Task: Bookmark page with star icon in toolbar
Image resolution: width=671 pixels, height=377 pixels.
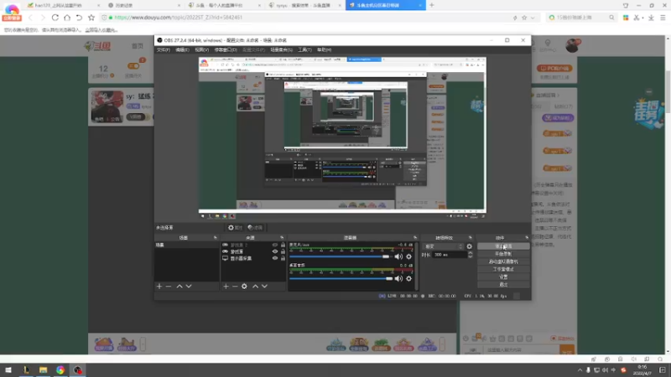Action: (91, 18)
